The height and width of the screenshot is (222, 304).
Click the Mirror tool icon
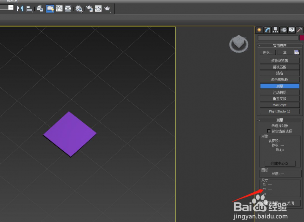pos(20,8)
